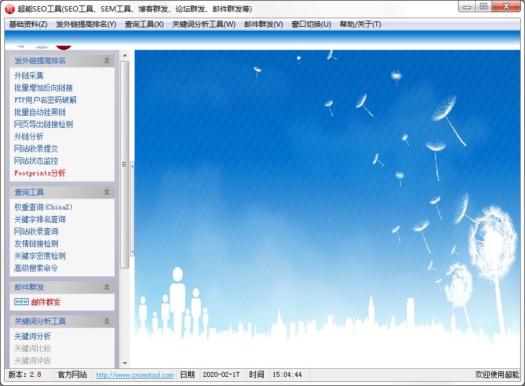Click the greyed 关键词比较 entry

point(32,348)
